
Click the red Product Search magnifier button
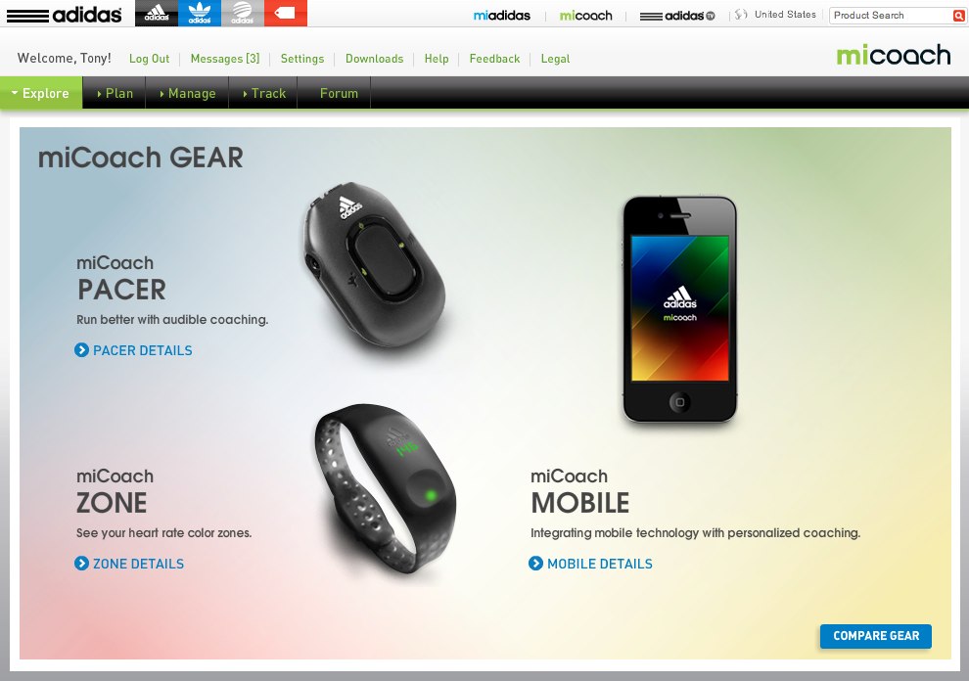click(x=958, y=16)
